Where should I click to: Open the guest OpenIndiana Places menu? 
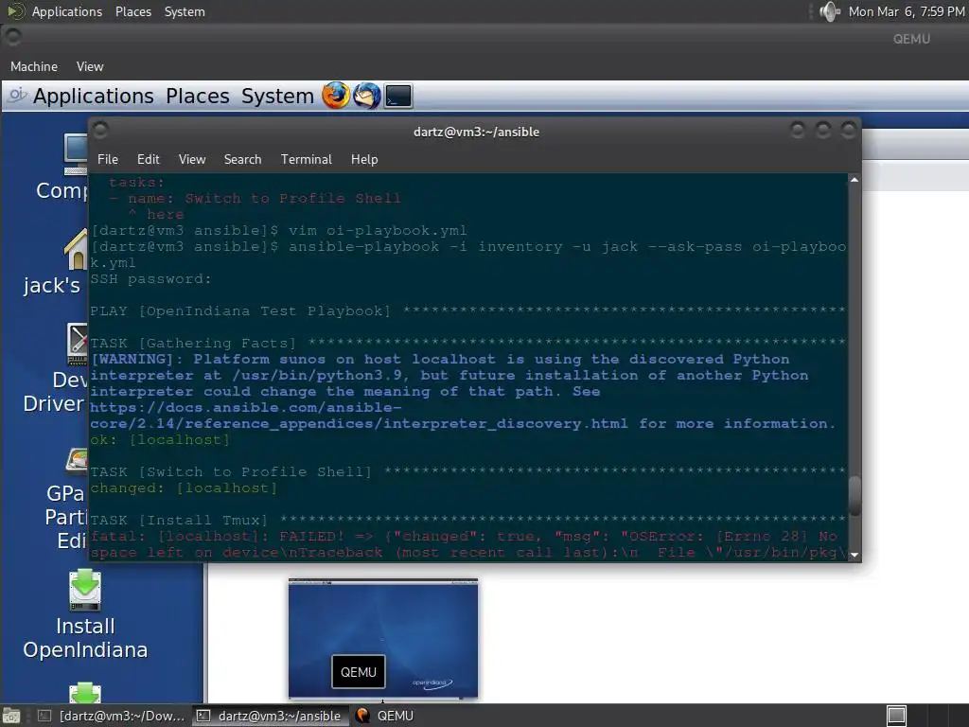198,97
